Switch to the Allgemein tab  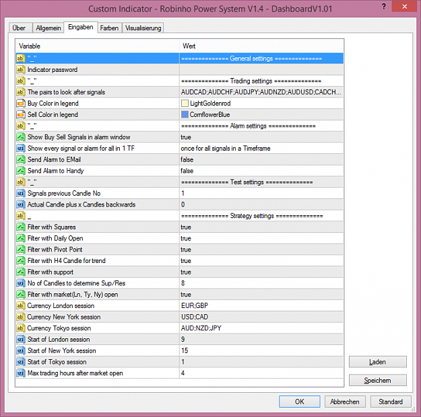pyautogui.click(x=48, y=28)
